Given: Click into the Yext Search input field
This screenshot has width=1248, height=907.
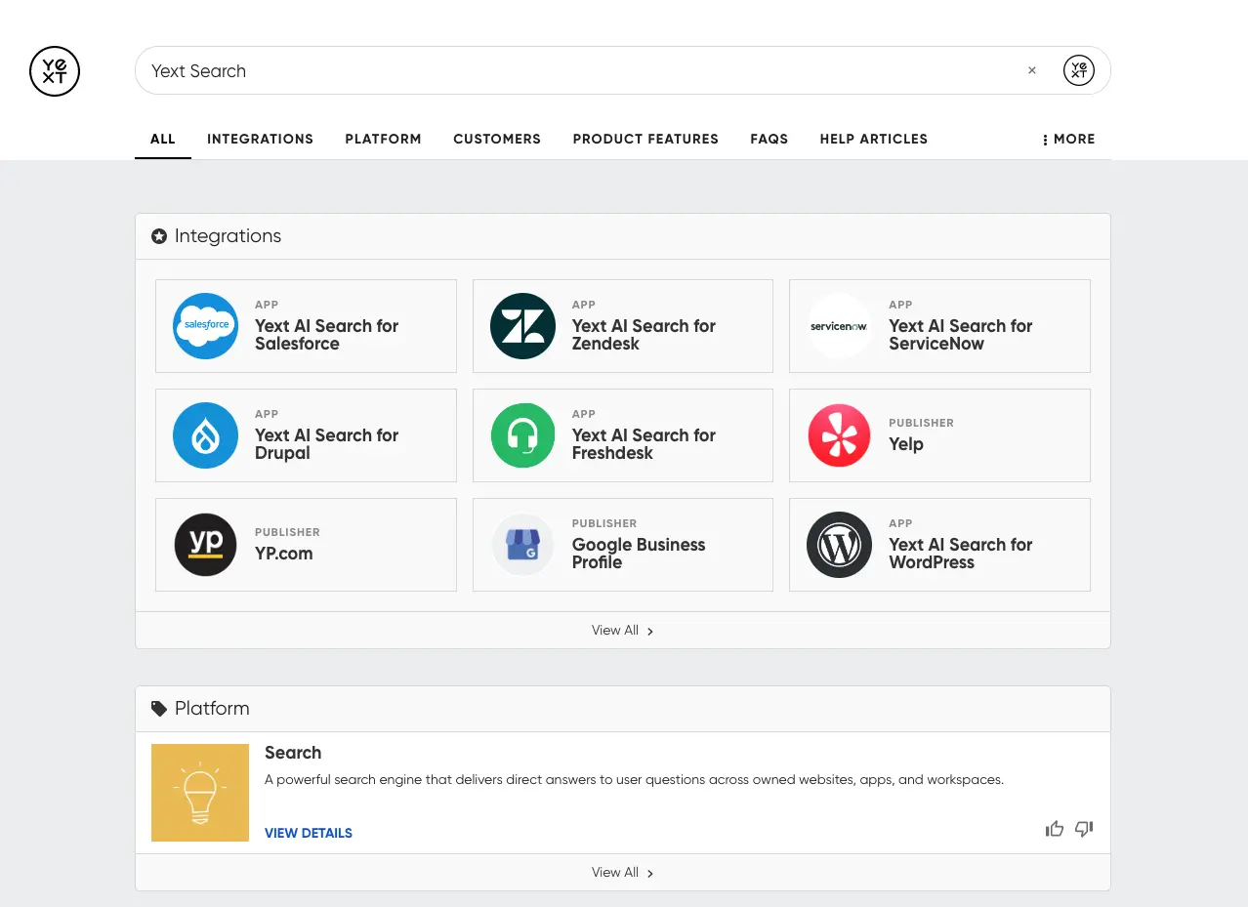Looking at the screenshot, I should point(576,70).
